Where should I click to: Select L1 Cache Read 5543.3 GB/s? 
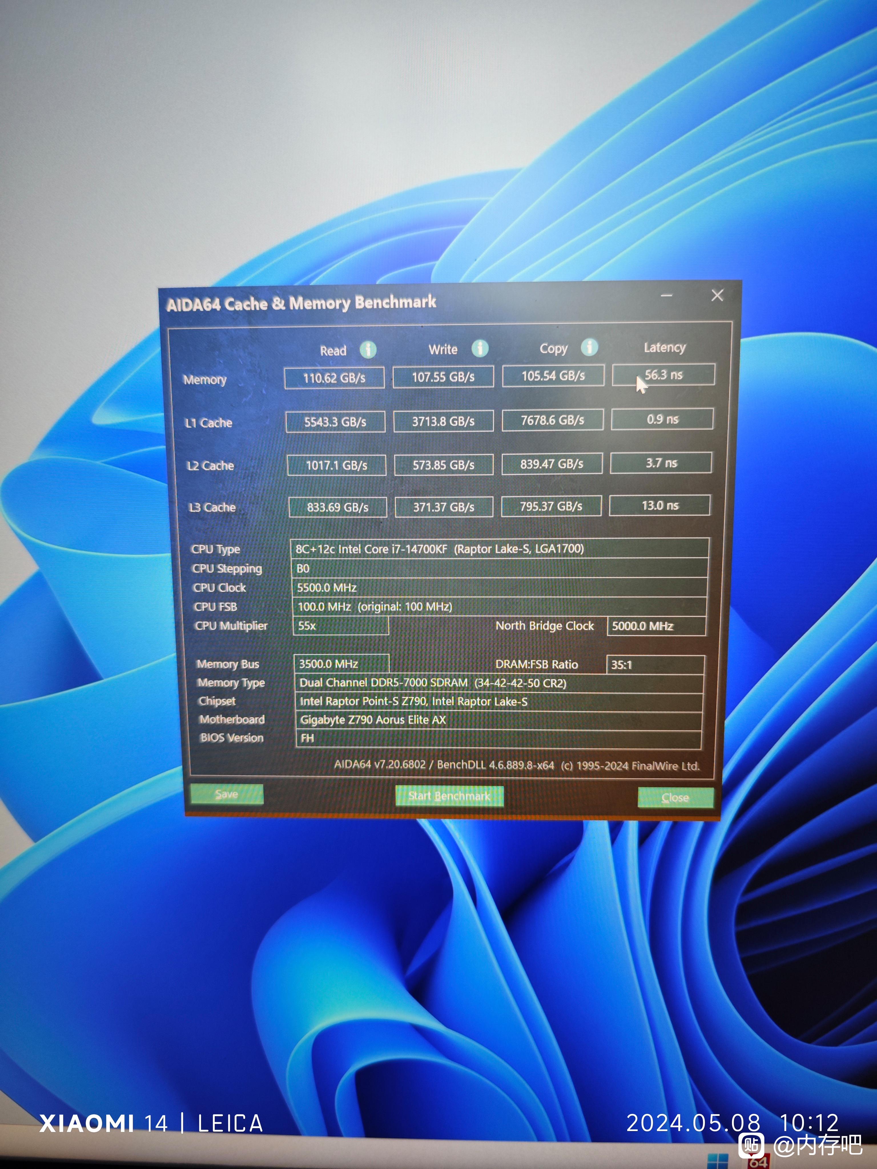[x=336, y=422]
